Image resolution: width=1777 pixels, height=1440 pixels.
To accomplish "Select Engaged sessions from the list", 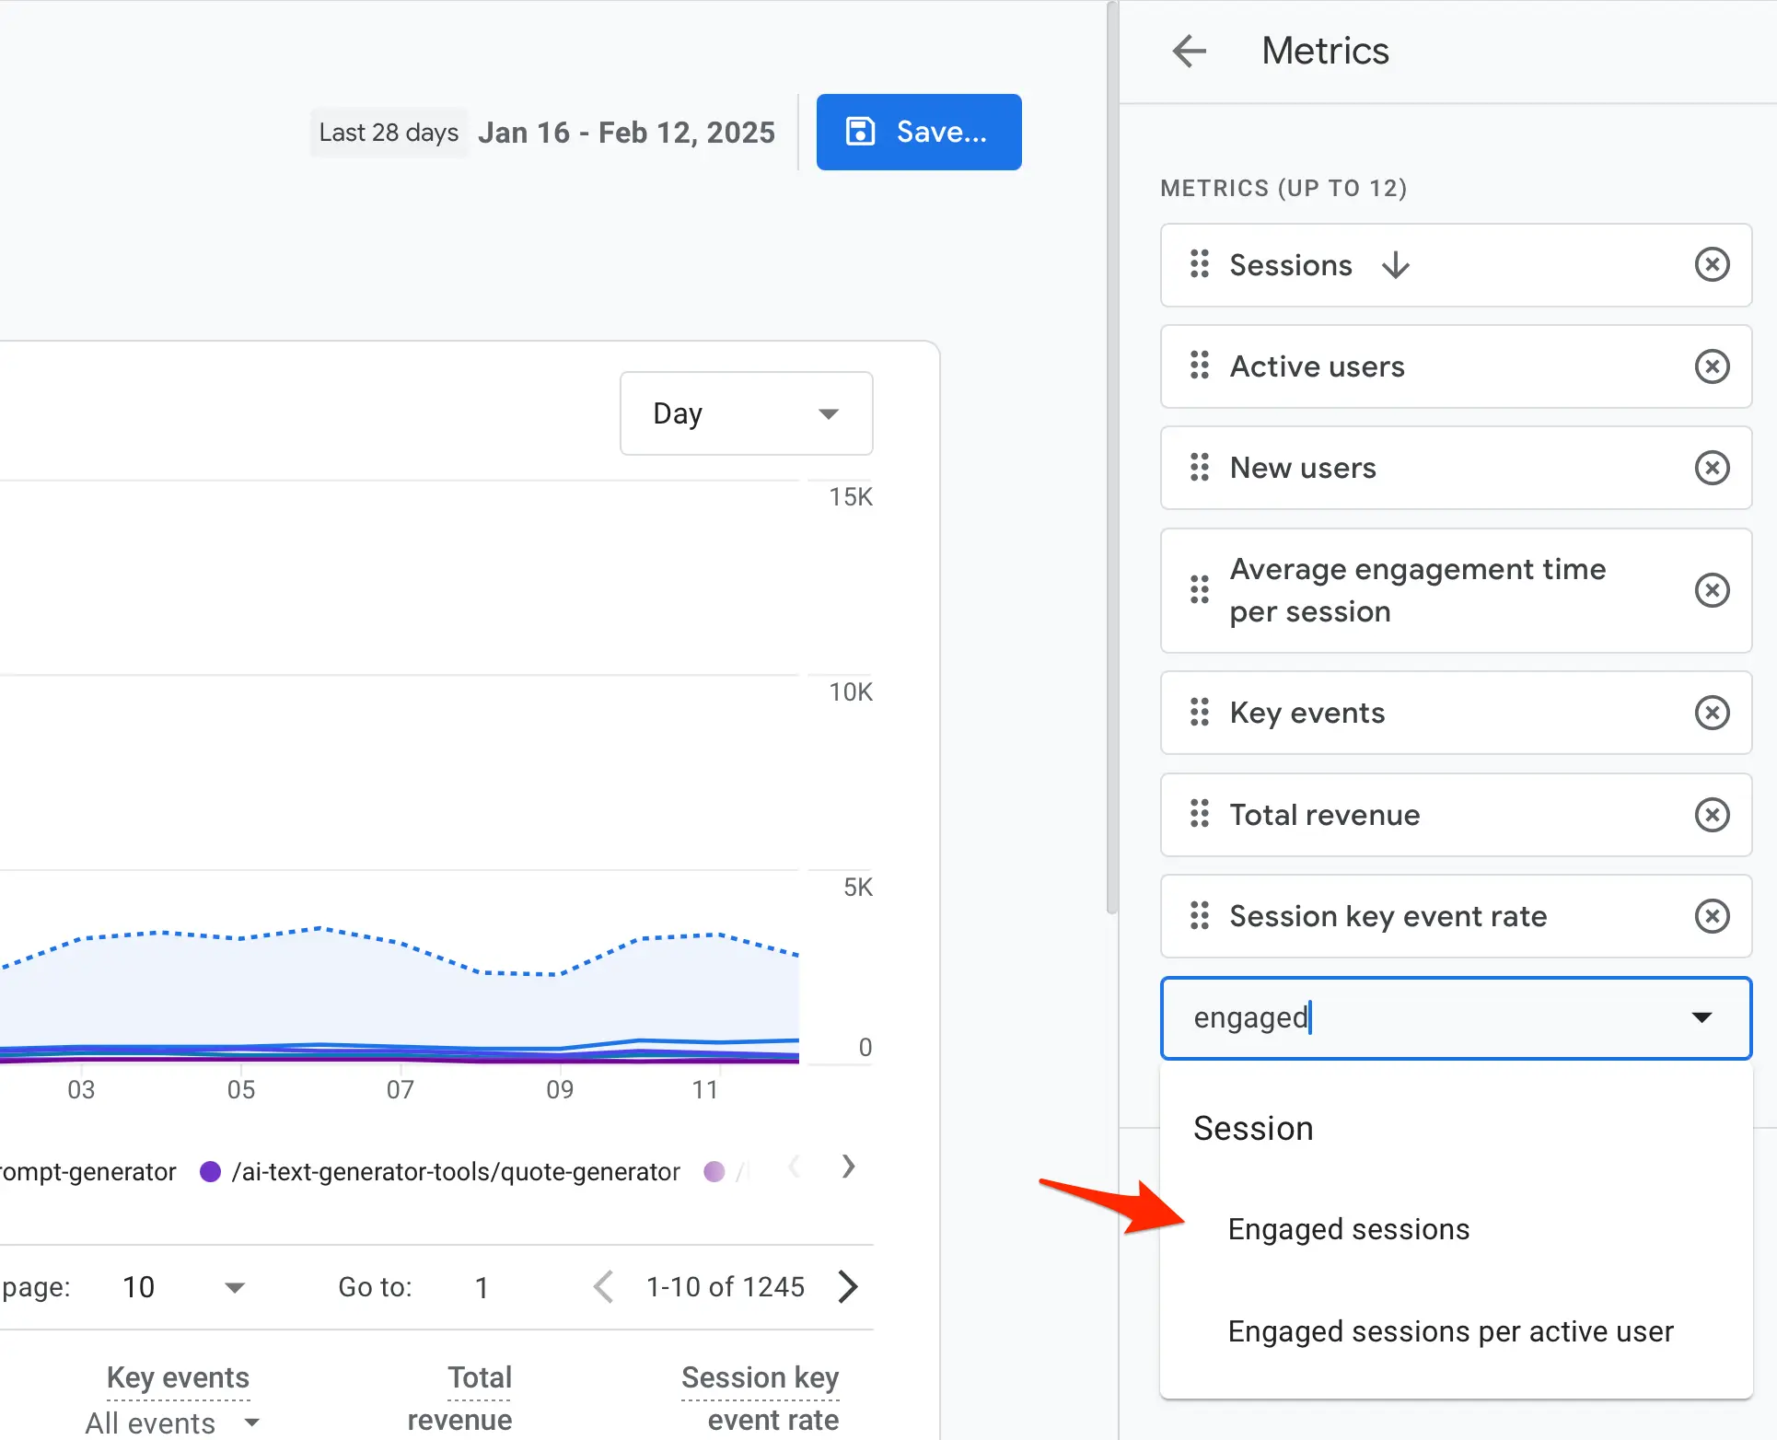I will [1348, 1229].
